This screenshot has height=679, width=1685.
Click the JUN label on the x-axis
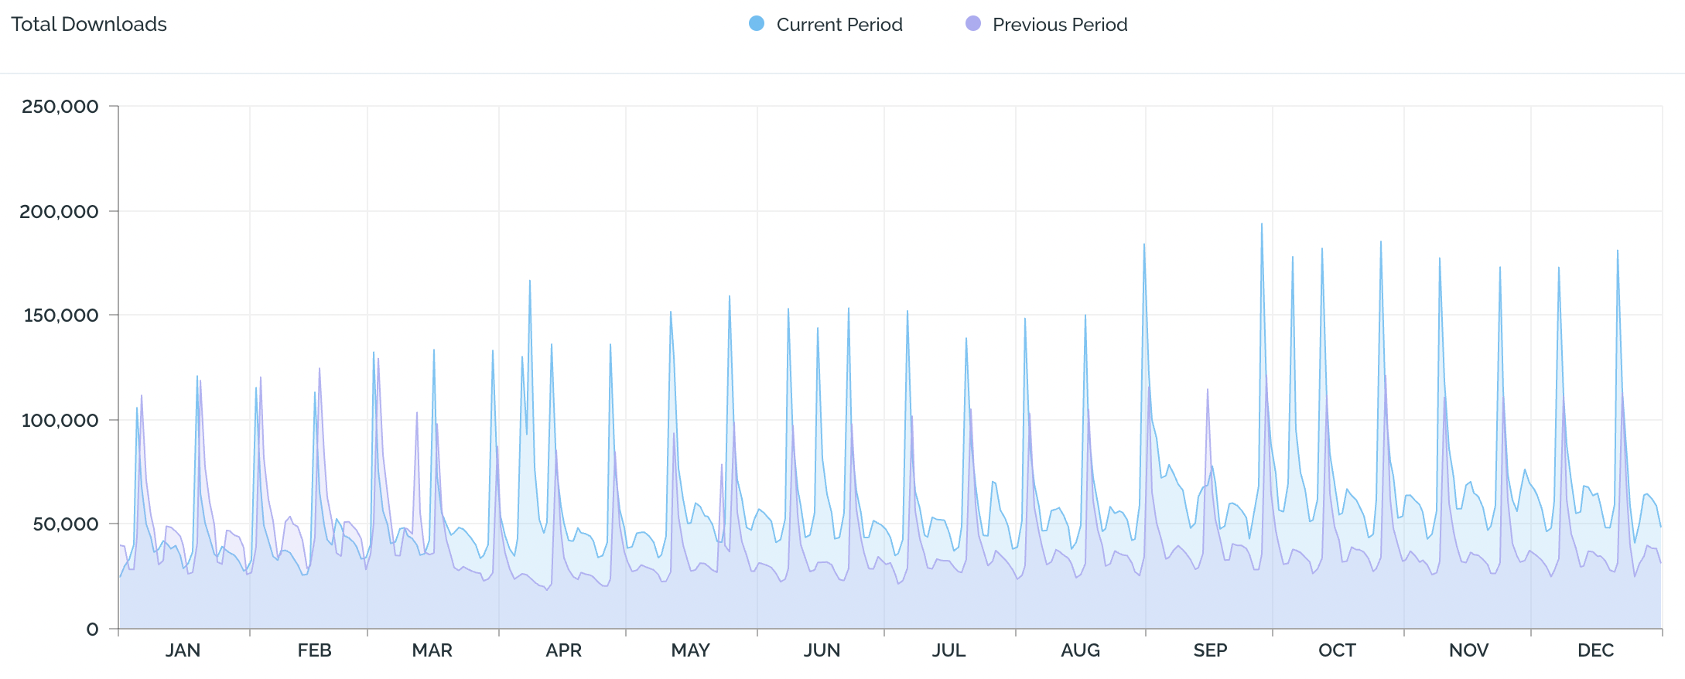[x=822, y=650]
